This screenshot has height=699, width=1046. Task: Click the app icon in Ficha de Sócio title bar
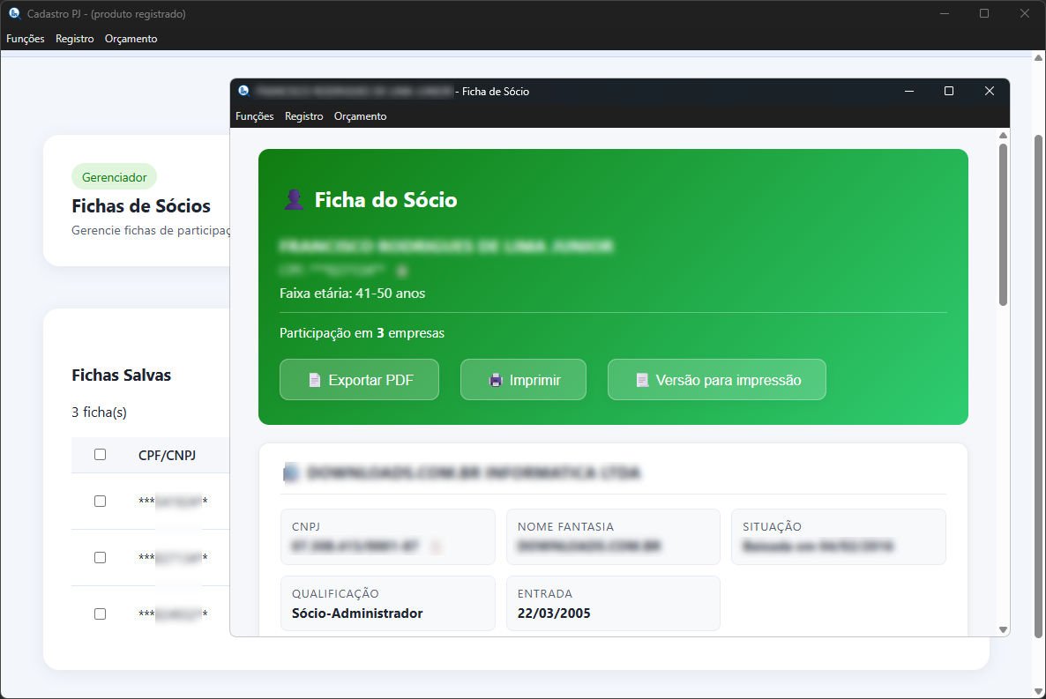click(x=243, y=91)
